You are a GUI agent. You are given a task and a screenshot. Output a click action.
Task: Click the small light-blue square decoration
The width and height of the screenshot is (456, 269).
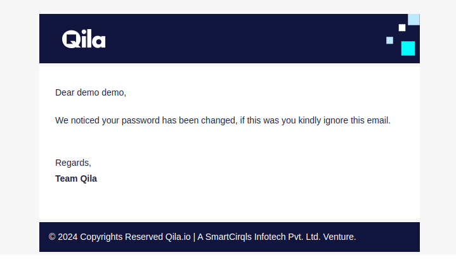(x=389, y=41)
